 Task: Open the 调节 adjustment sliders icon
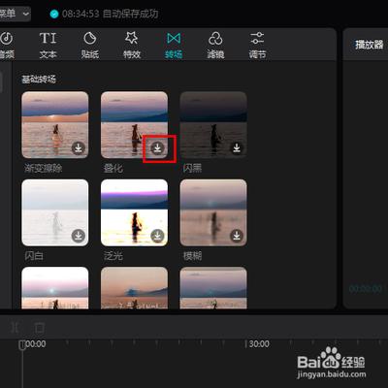(257, 39)
